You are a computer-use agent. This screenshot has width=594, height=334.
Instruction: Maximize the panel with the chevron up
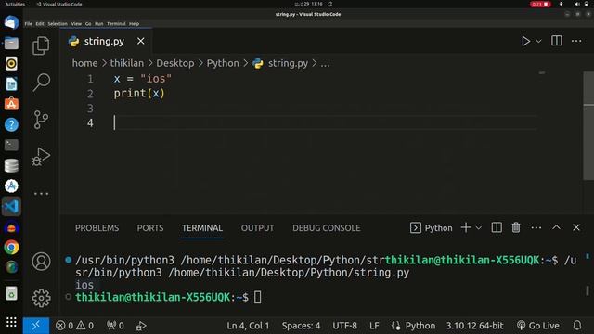(556, 227)
